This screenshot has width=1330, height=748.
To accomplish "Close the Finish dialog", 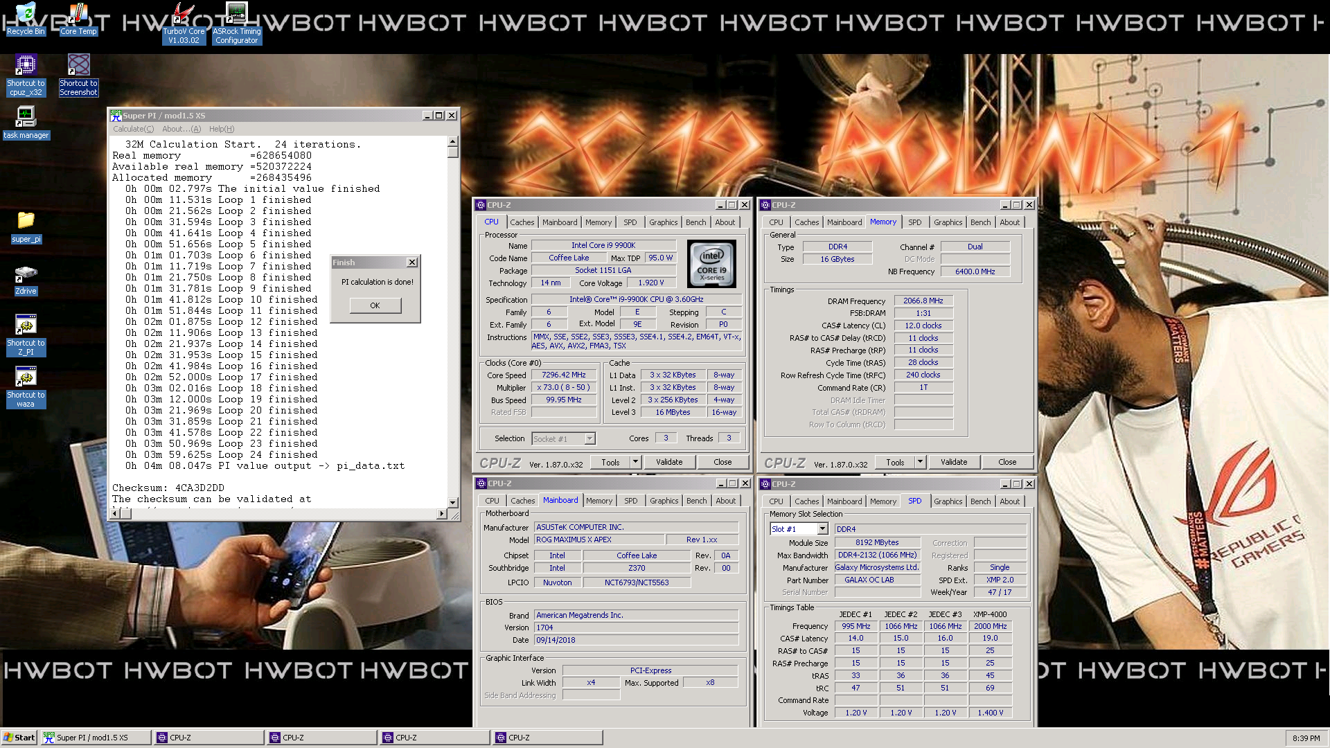I will (x=412, y=262).
